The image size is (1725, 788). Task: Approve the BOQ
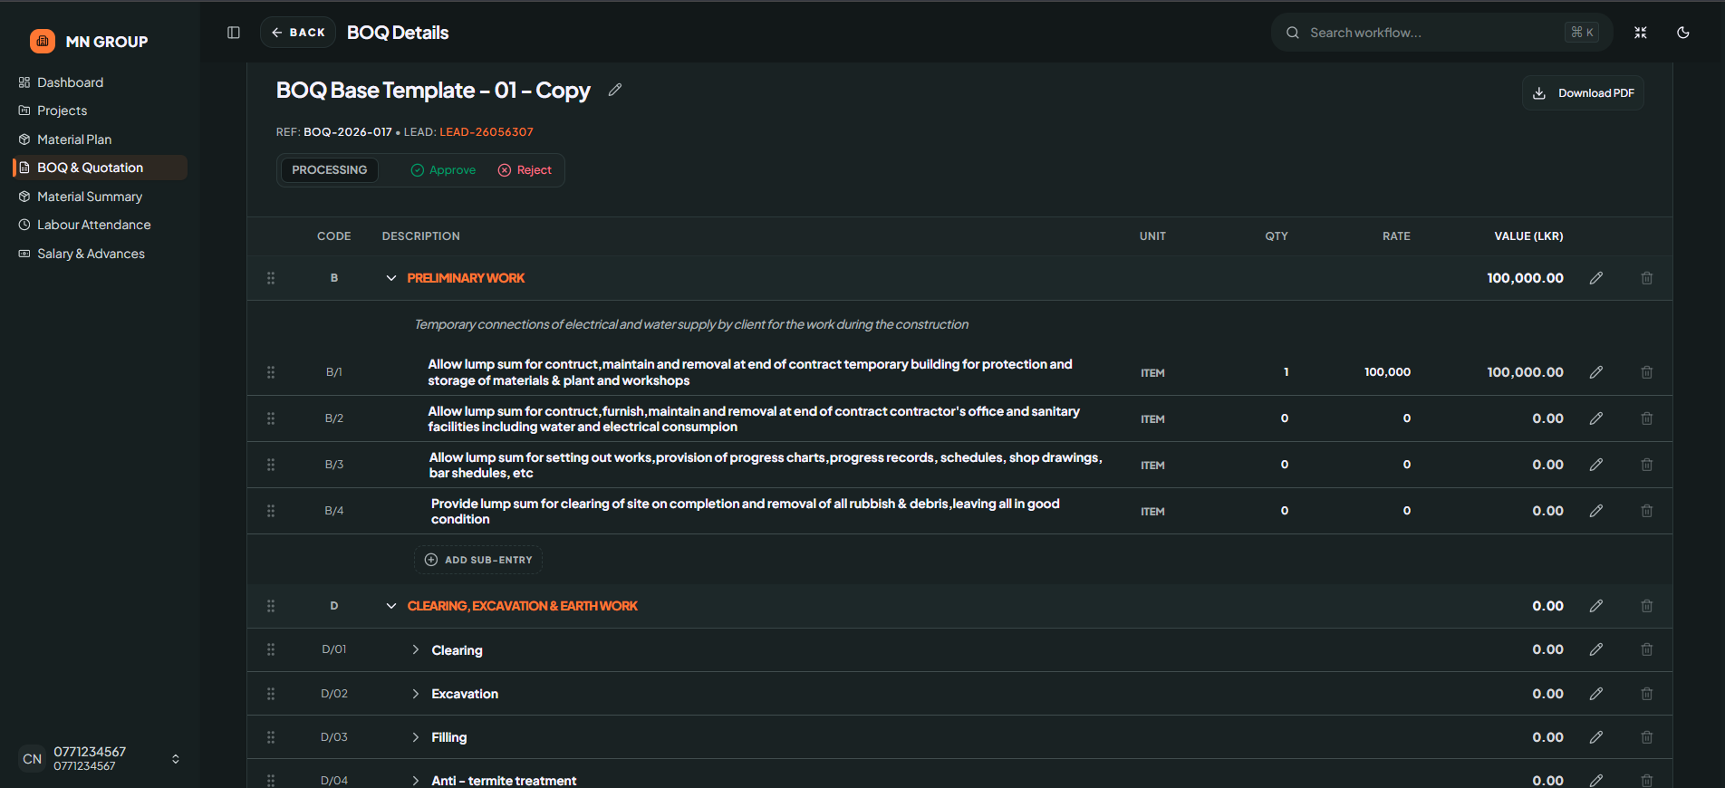click(x=443, y=170)
